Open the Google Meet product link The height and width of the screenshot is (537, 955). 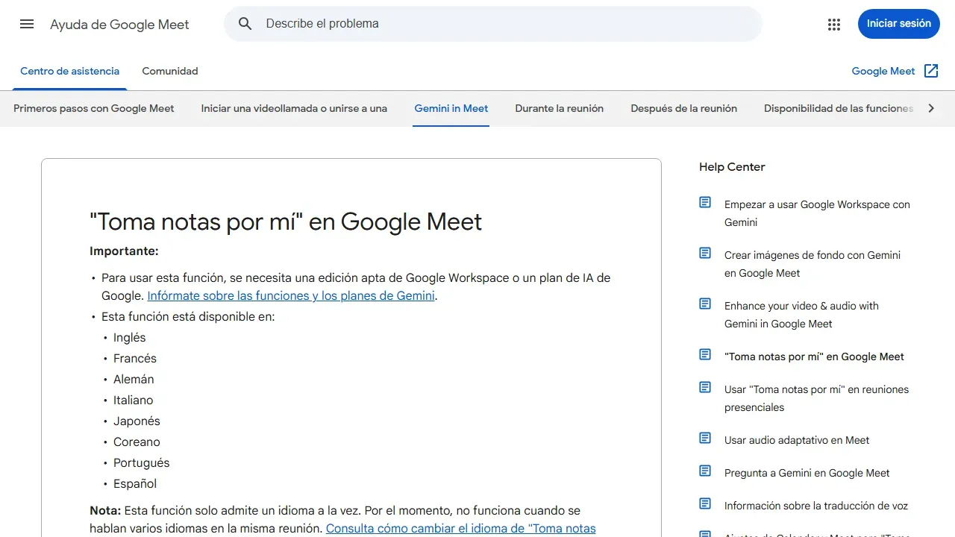883,72
